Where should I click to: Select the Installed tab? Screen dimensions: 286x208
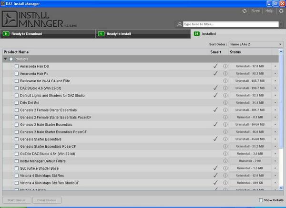(238, 34)
